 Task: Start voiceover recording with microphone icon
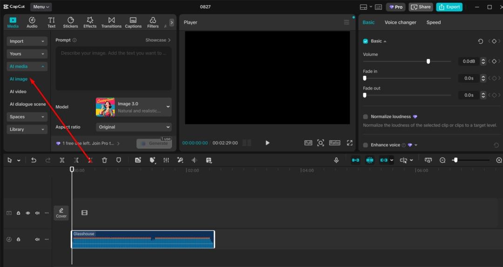(x=336, y=160)
